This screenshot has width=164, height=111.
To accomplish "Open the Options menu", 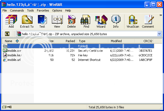I will [57, 10].
